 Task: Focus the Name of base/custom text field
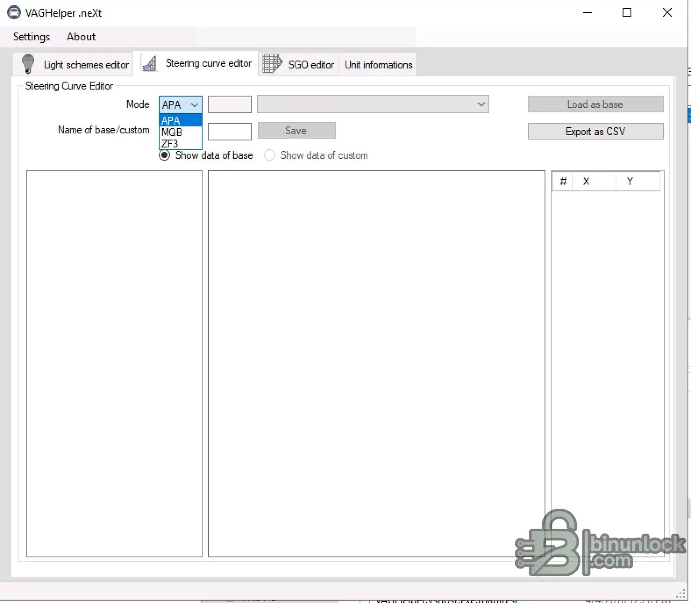coord(229,132)
